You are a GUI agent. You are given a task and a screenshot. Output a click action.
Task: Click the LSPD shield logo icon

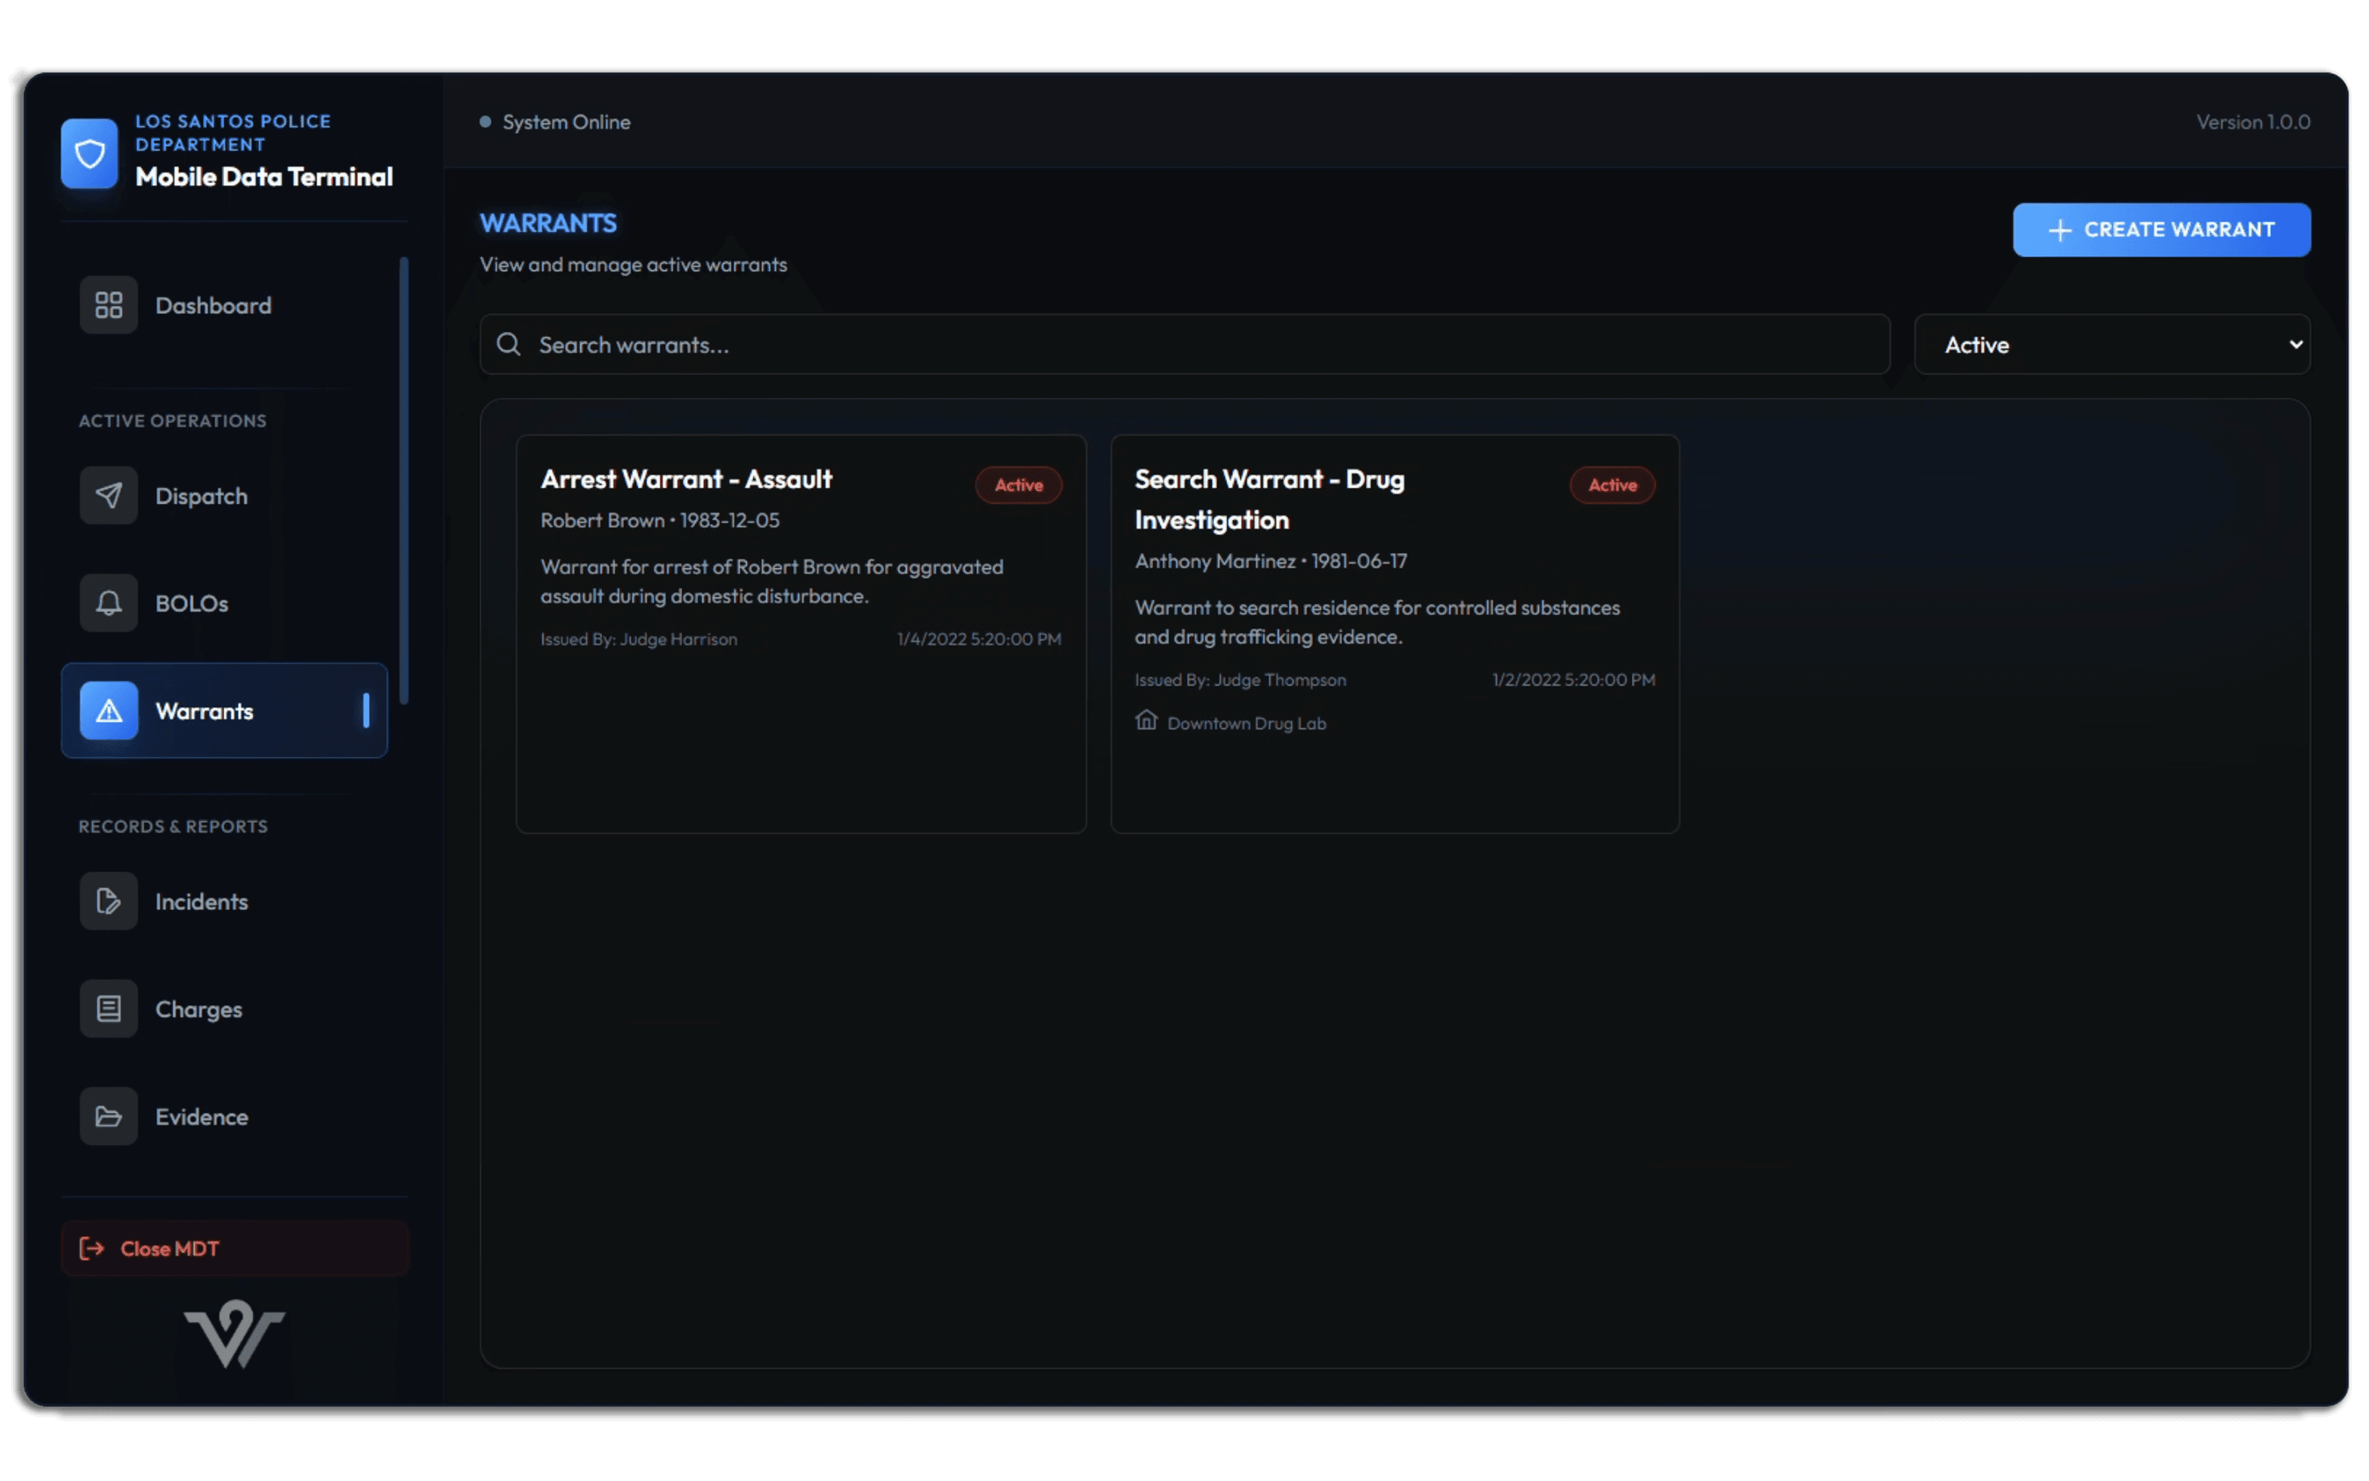point(89,153)
